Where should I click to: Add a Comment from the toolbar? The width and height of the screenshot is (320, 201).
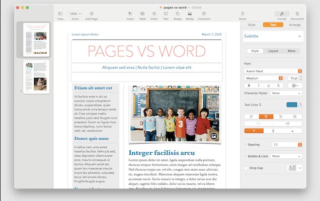204,14
